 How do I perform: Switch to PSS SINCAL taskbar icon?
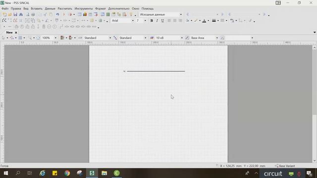pyautogui.click(x=92, y=173)
